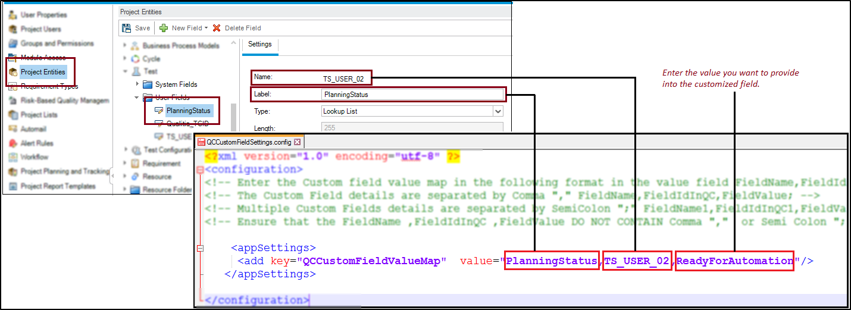Click the Groups and Permissions icon

click(12, 43)
